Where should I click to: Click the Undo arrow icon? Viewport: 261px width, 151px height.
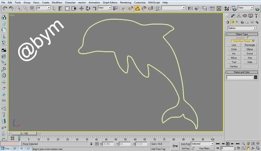[x=5, y=9]
